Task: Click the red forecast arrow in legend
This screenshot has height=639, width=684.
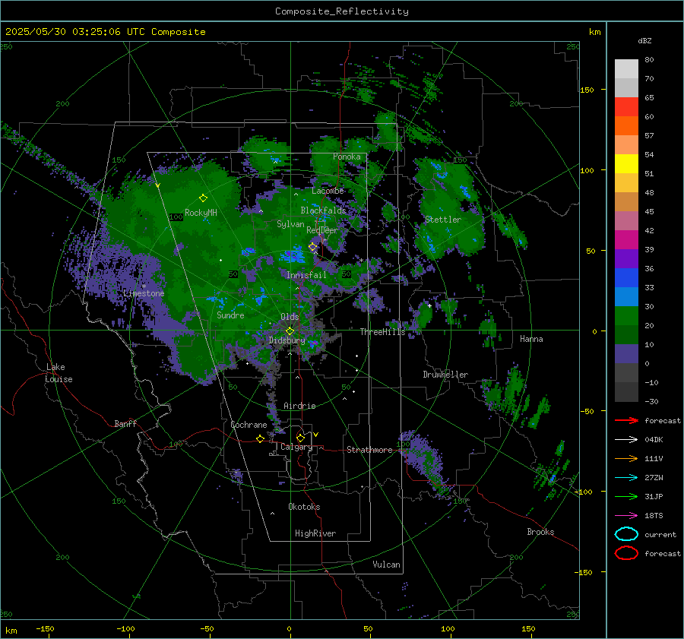Action: (626, 420)
